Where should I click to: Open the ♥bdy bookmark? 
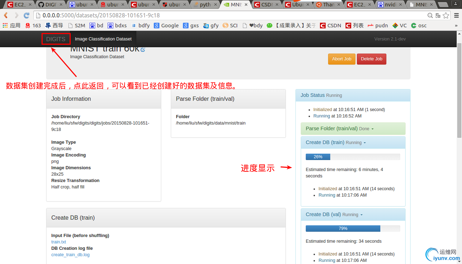click(252, 26)
